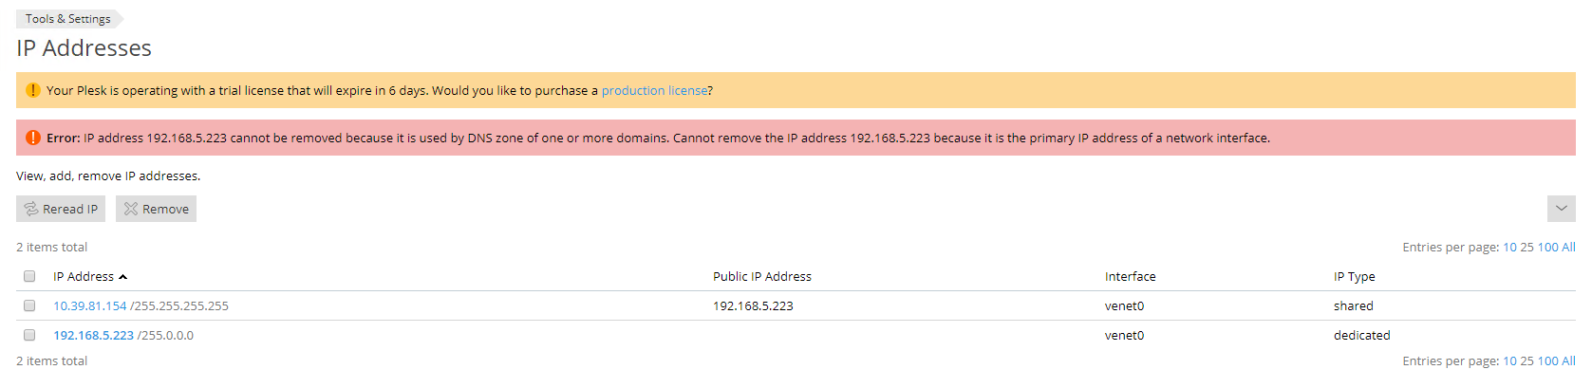This screenshot has width=1592, height=388.
Task: Open the 192.168.5.223 address link
Action: [x=93, y=336]
